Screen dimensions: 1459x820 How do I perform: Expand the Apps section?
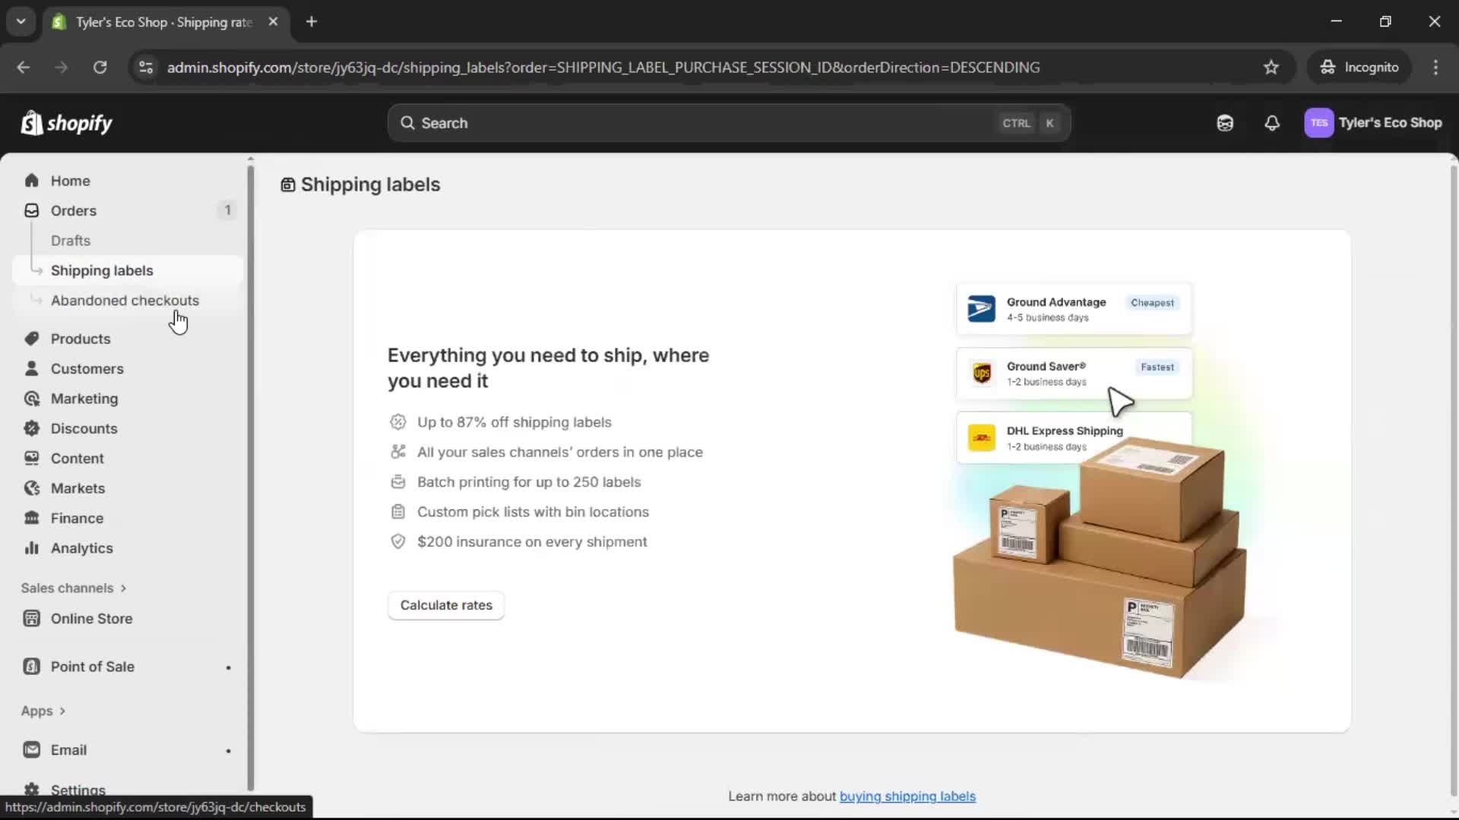[43, 711]
